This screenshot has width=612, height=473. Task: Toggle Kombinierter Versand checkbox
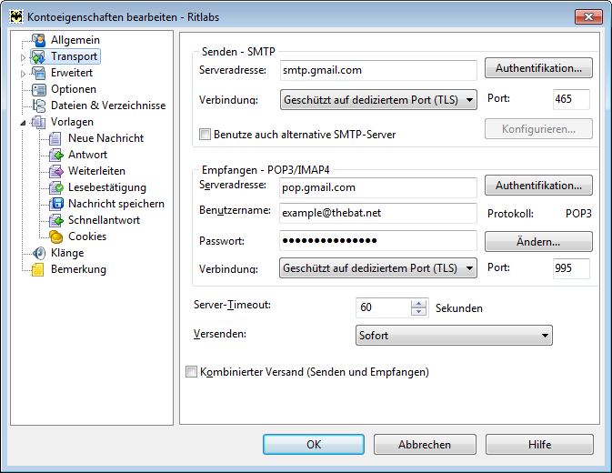[x=191, y=371]
